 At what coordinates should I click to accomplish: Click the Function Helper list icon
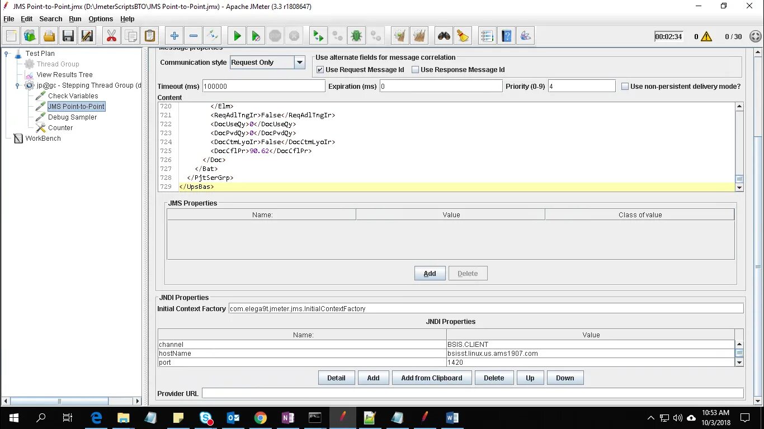[x=488, y=36]
